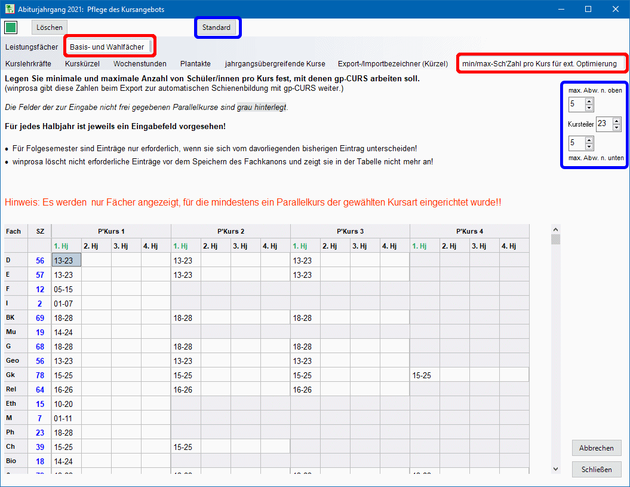Select P'Kurs 1 first semester cell for Mu
Viewport: 630px width, 487px height.
point(66,332)
